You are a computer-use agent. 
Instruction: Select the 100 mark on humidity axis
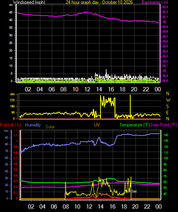click(6, 131)
